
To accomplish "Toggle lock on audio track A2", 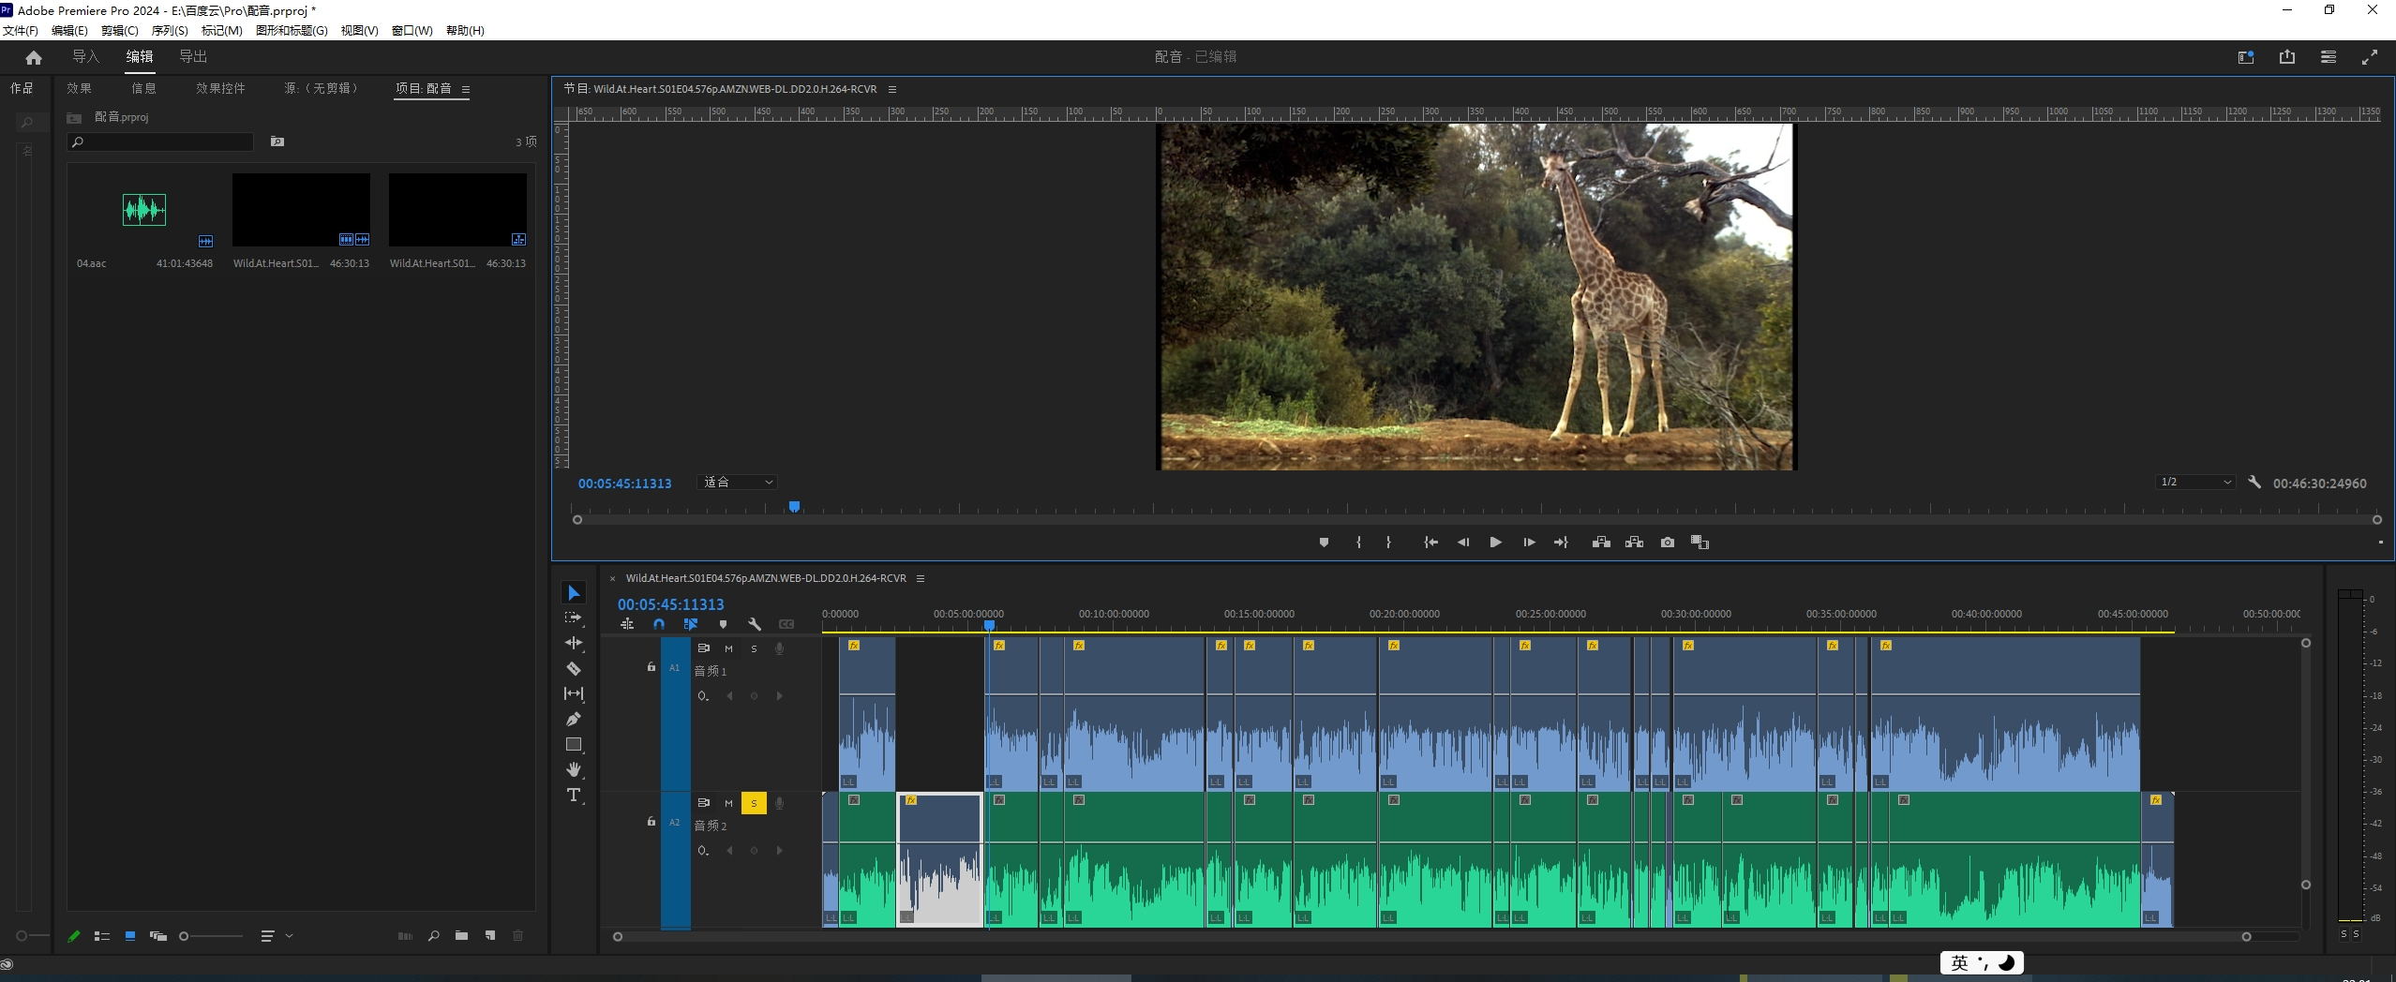I will coord(651,822).
